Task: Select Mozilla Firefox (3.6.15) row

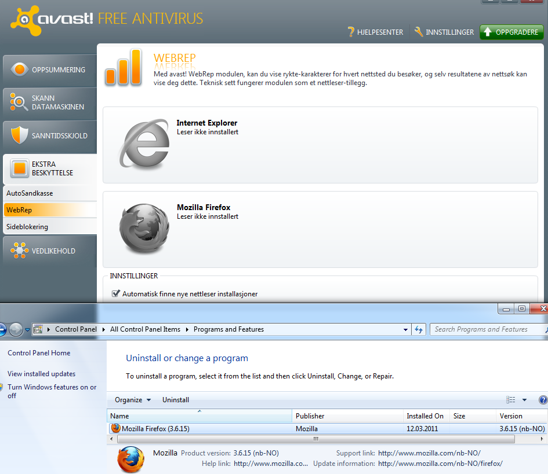Action: click(327, 429)
